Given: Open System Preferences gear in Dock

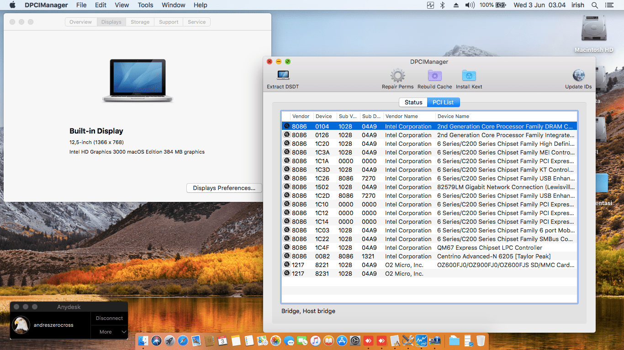Looking at the screenshot, I should click(x=355, y=340).
